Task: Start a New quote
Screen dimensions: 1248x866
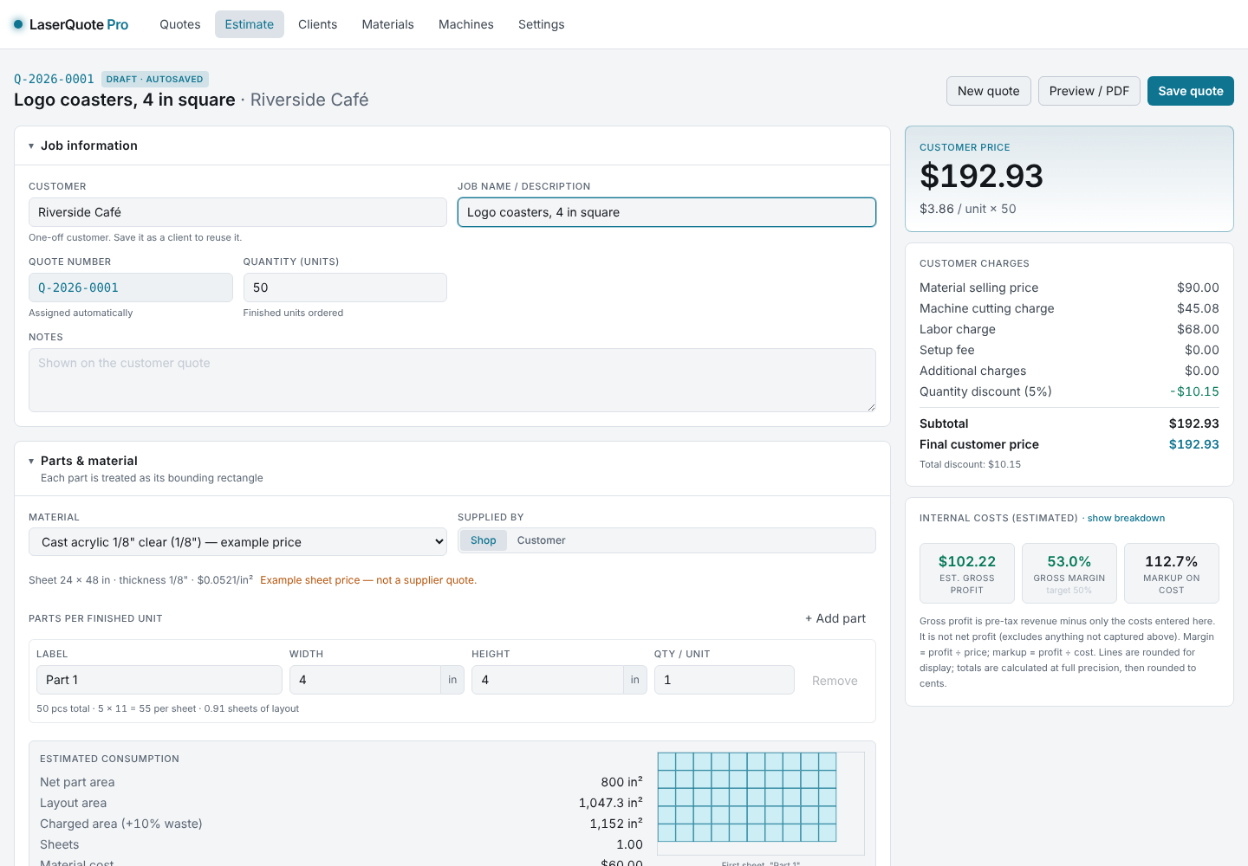Action: (989, 91)
